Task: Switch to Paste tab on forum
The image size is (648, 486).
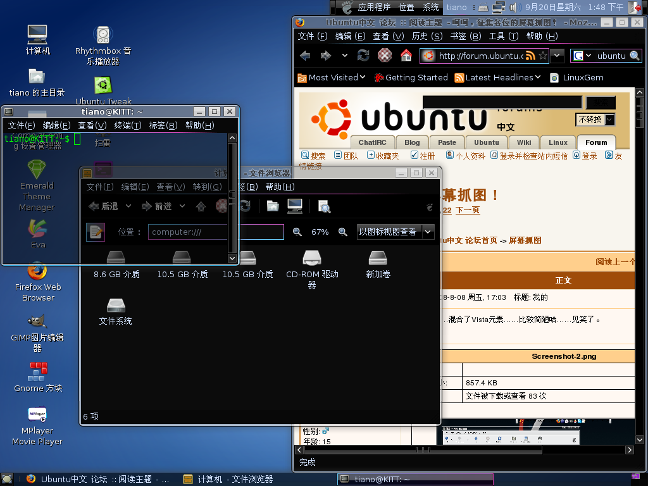Action: coord(447,142)
